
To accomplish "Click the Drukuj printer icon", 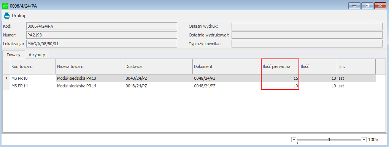I will pyautogui.click(x=7, y=16).
